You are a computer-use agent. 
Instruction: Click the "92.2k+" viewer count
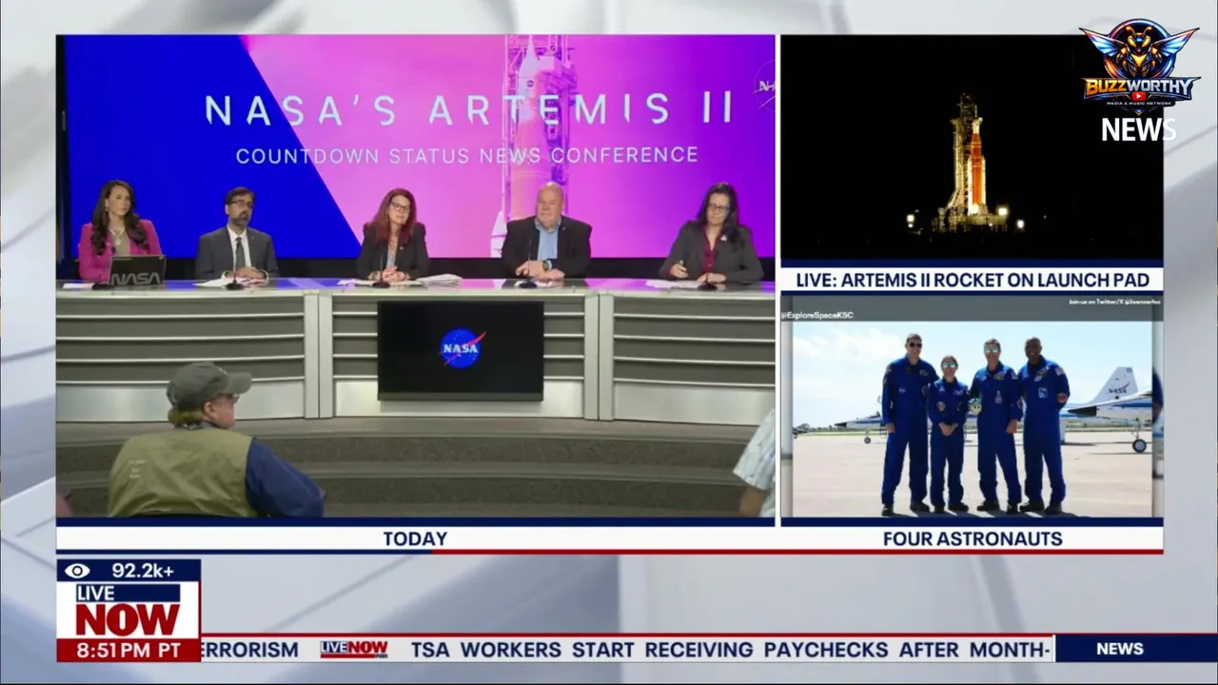click(x=143, y=571)
